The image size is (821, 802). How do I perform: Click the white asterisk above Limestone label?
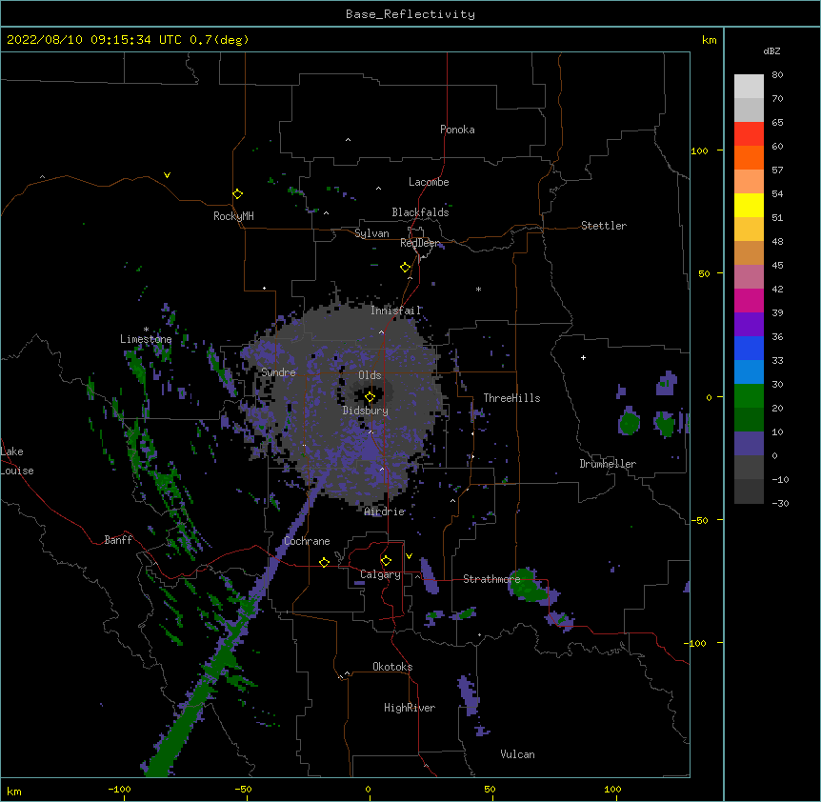coord(146,330)
